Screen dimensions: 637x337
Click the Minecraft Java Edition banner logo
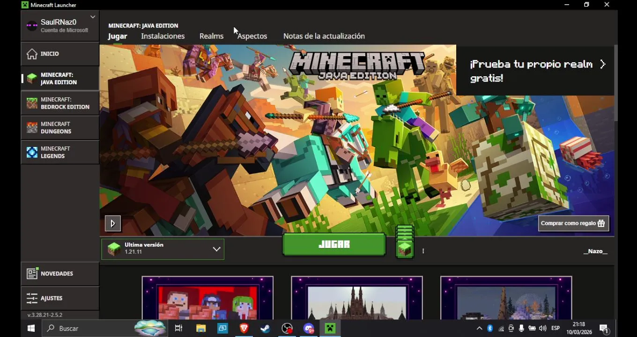click(357, 65)
